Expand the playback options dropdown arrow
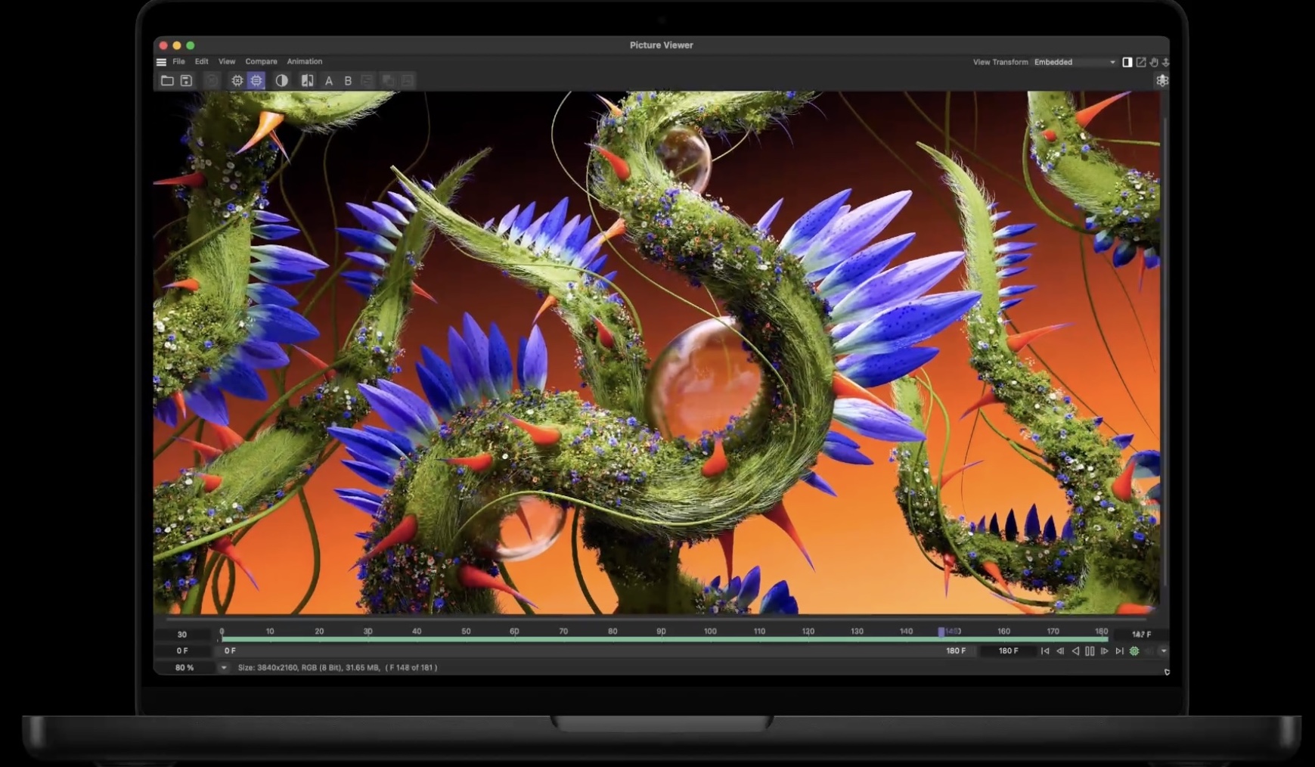Image resolution: width=1315 pixels, height=767 pixels. point(1163,651)
